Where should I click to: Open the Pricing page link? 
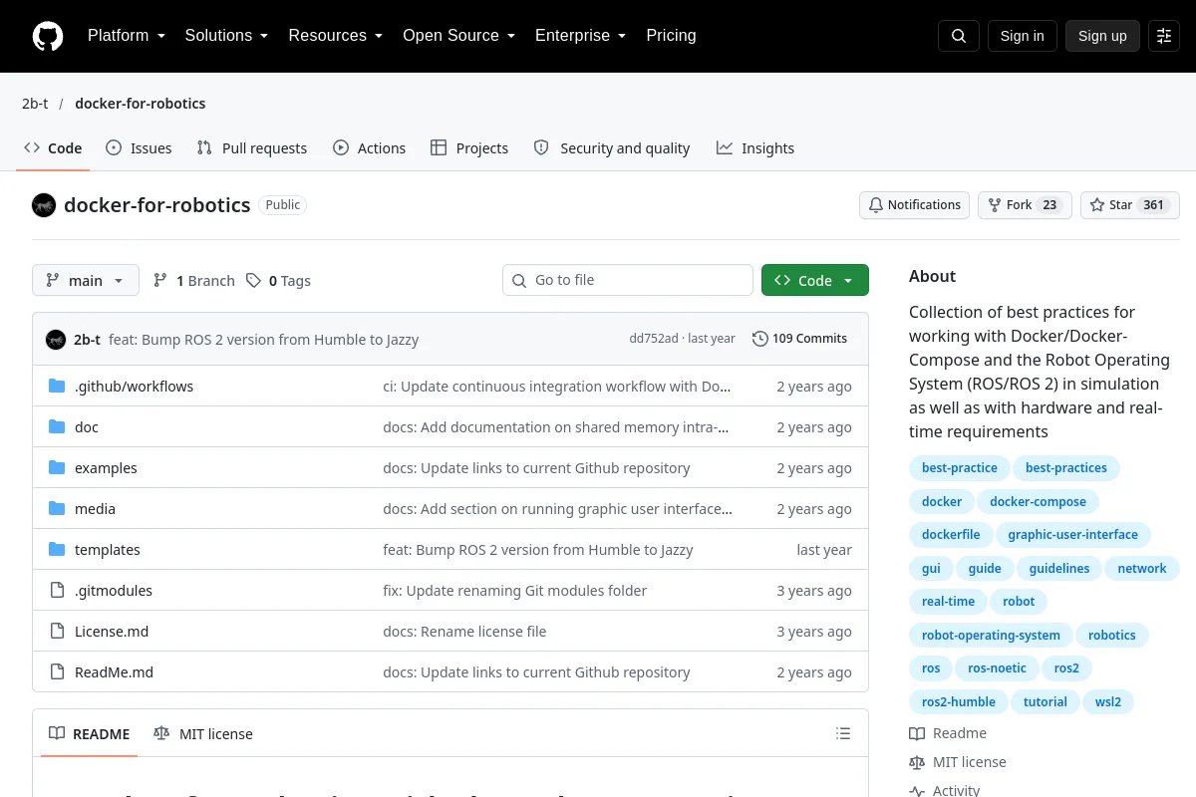pyautogui.click(x=672, y=36)
